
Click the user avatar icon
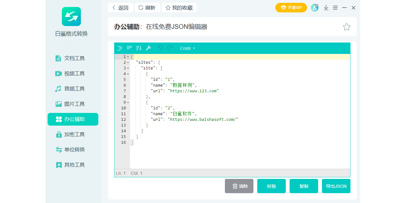coord(314,8)
